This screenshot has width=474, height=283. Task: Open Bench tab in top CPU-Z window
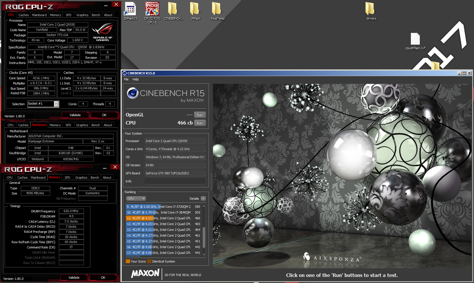[96, 15]
